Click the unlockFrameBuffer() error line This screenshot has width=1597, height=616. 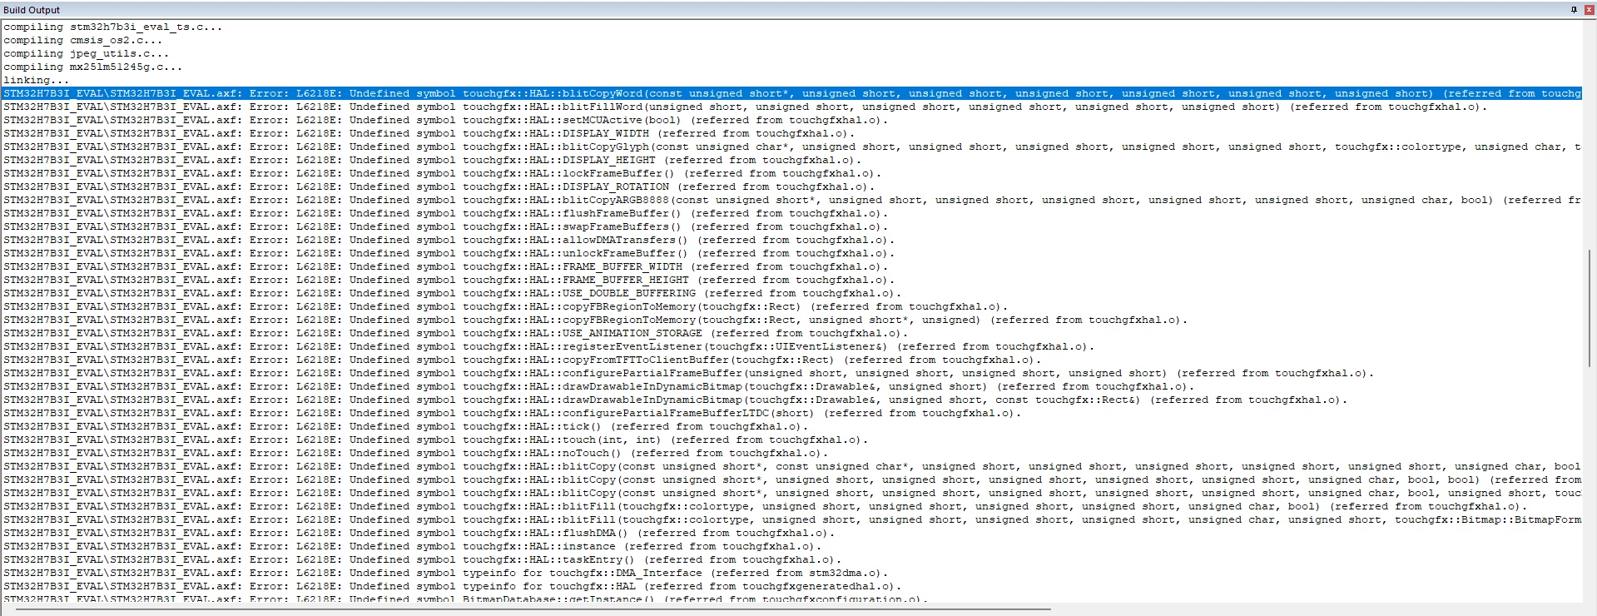(x=449, y=253)
